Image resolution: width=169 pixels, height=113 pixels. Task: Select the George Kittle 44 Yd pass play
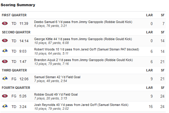click(x=83, y=39)
